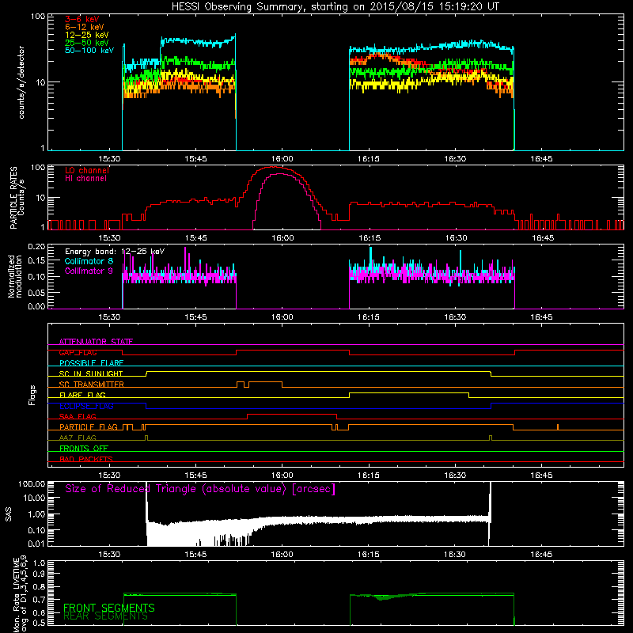Select the "POSSIBLE_FLARE" flag label

[91, 363]
